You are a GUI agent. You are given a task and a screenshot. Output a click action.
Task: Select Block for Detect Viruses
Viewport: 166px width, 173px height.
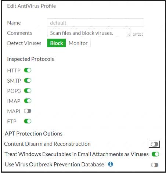(57, 43)
